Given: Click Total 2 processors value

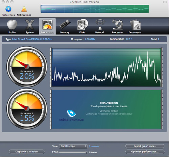Looking at the screenshot, I should click(x=159, y=39).
